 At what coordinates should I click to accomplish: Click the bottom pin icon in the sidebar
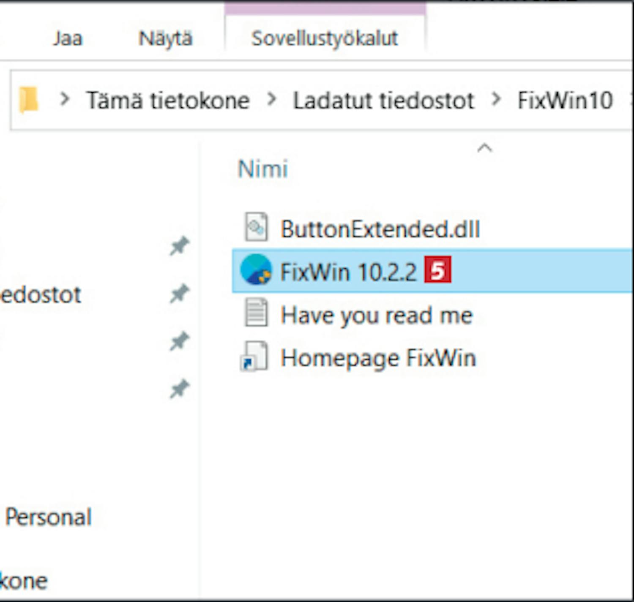(x=179, y=389)
